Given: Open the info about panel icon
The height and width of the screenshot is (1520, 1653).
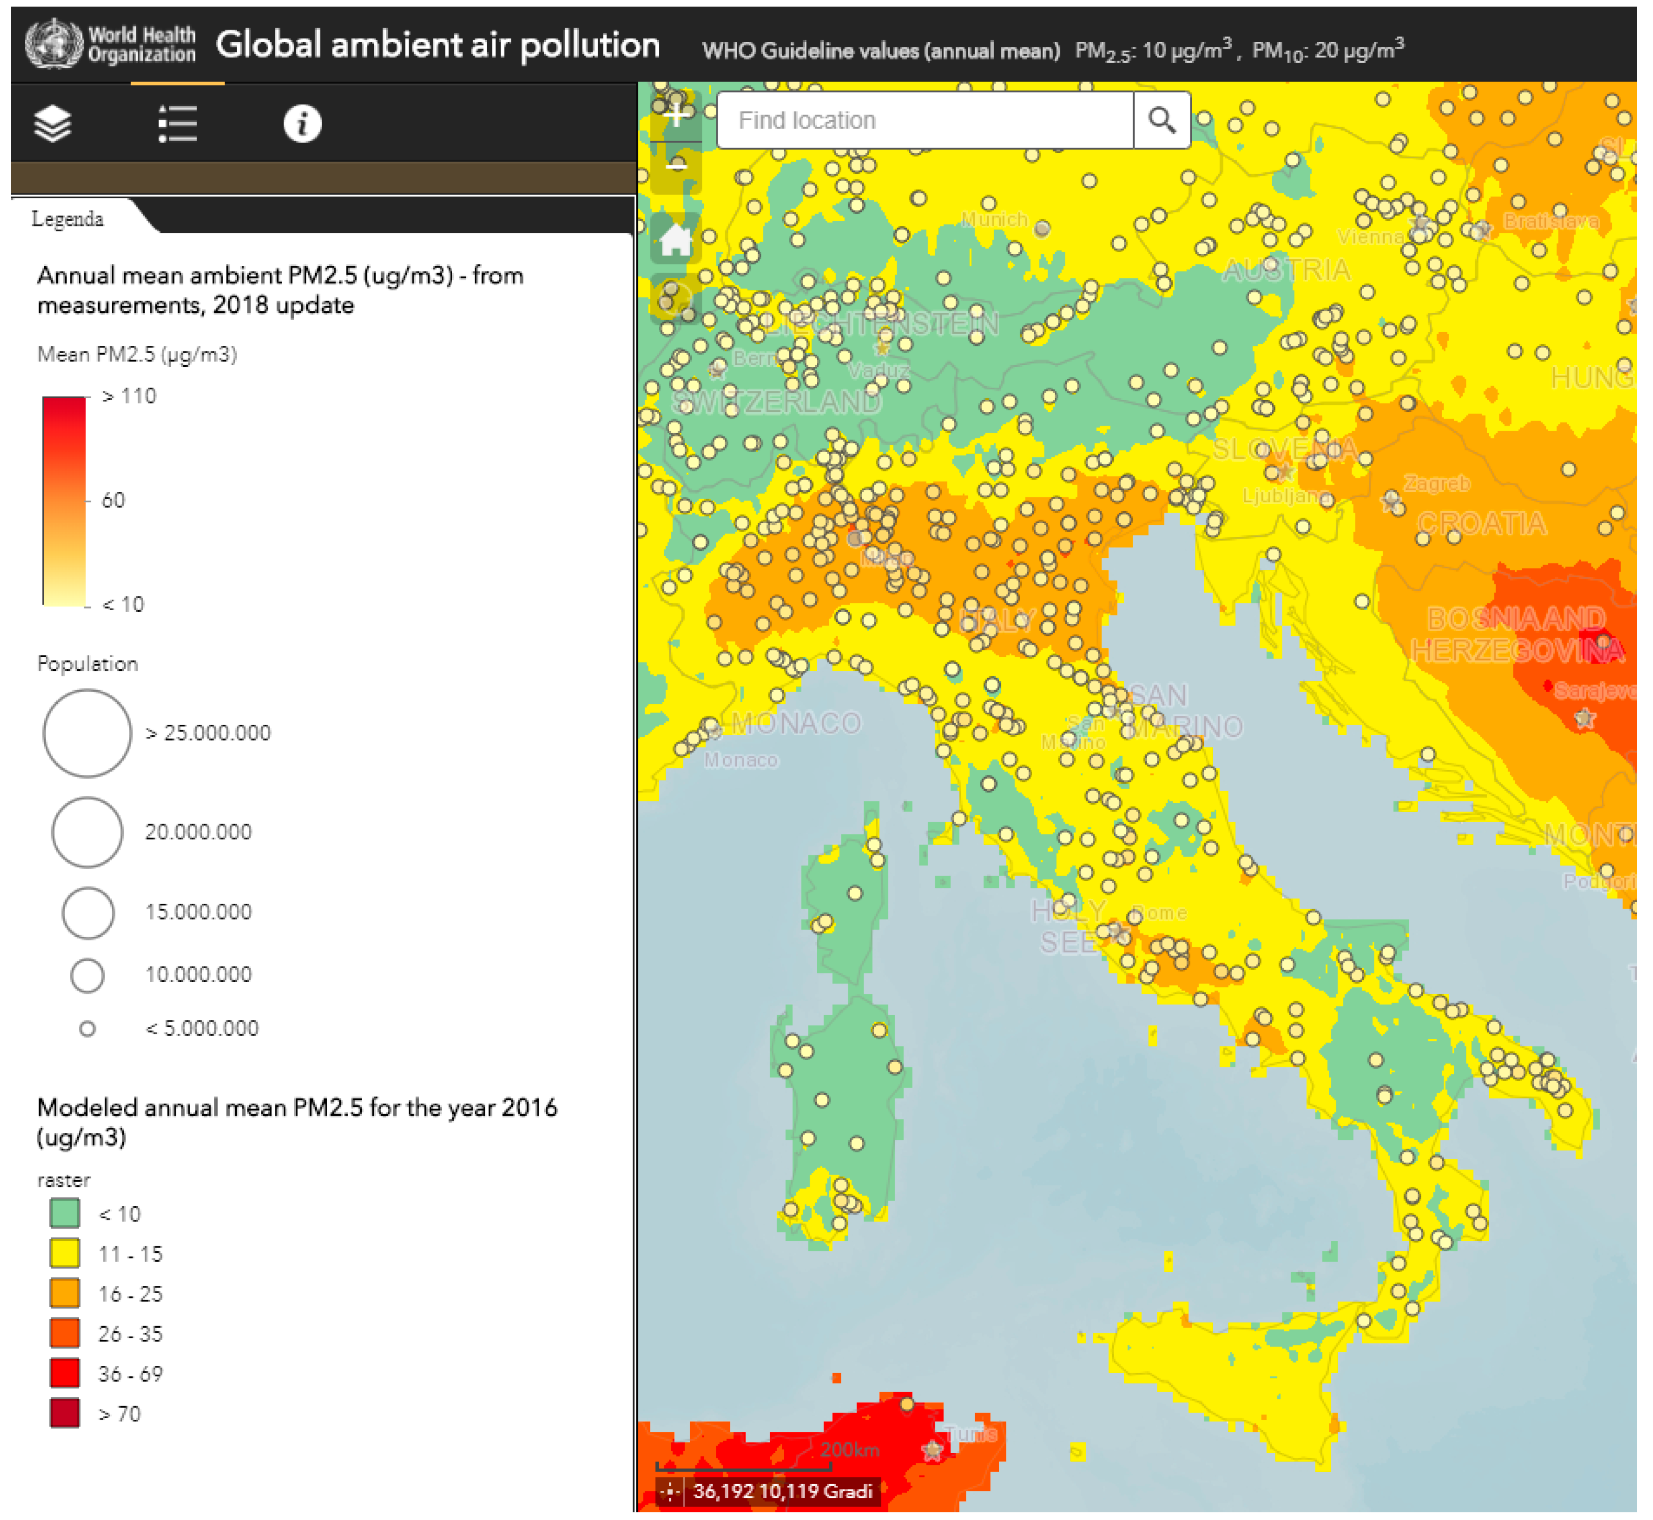Looking at the screenshot, I should click(302, 124).
